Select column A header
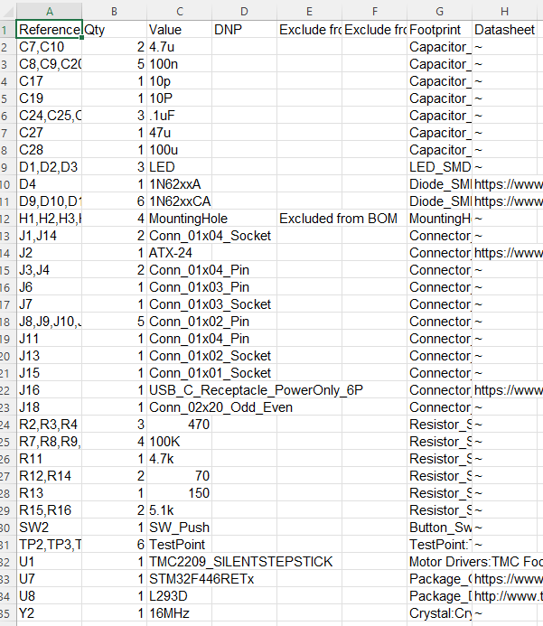The height and width of the screenshot is (626, 543). (49, 11)
